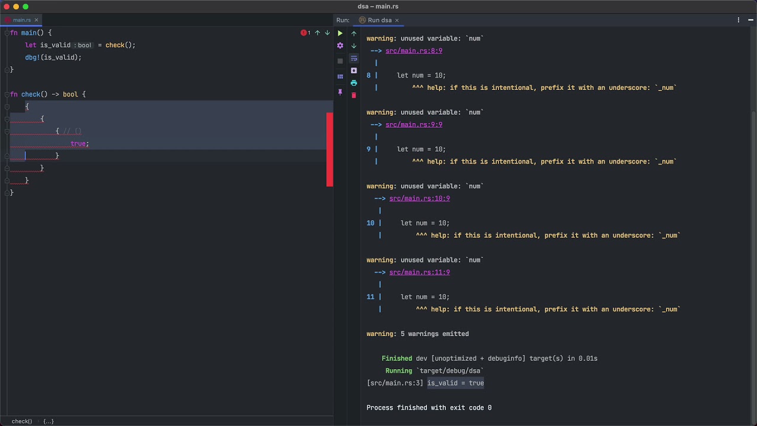Collapse the fn check() fold marker

point(7,95)
